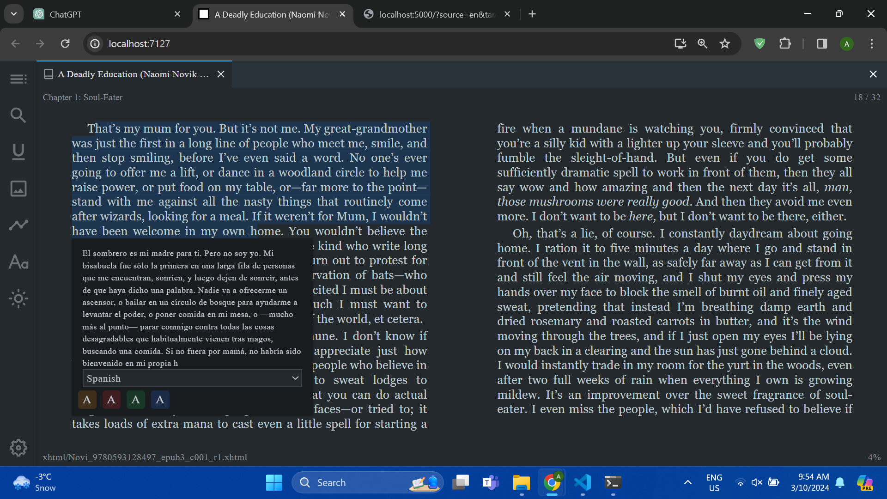This screenshot has height=499, width=887.
Task: Click the timeline graph sidebar icon
Action: point(18,225)
